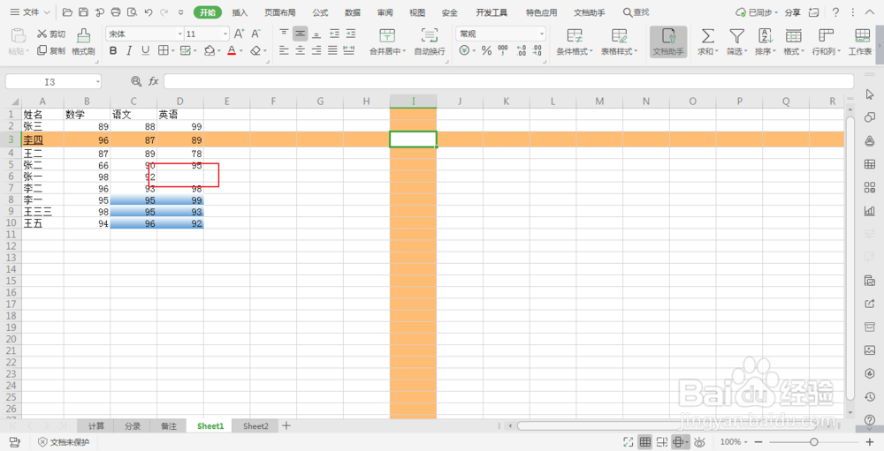
Task: Open the font color red A button
Action: (231, 50)
